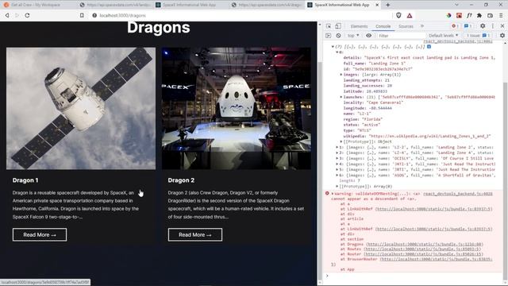Show the console sidebar

tap(328, 35)
